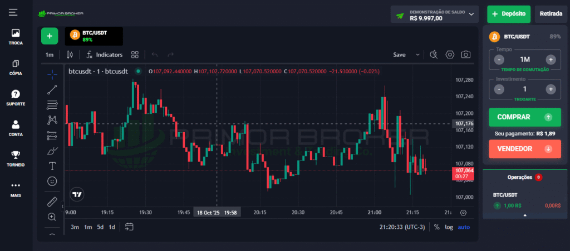
Task: Open the Fibonacci retracement tool
Action: coord(52,104)
